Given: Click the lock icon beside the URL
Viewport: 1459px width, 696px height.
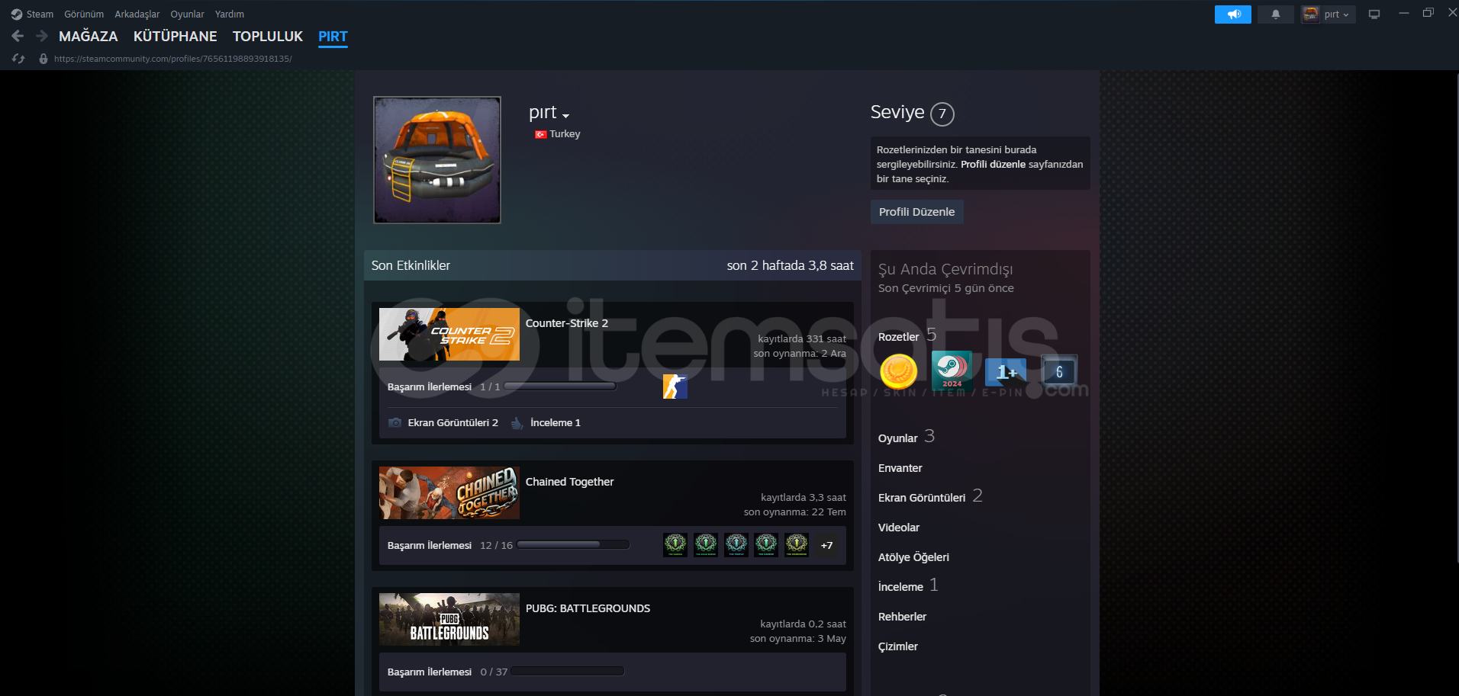Looking at the screenshot, I should click(x=43, y=59).
